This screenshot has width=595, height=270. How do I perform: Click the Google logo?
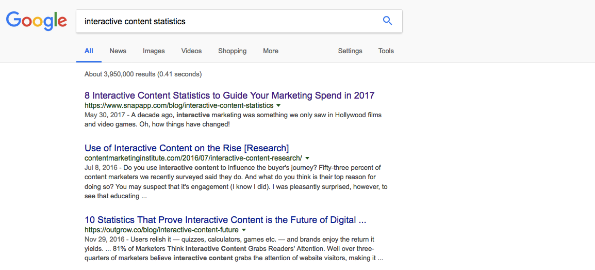point(37,21)
